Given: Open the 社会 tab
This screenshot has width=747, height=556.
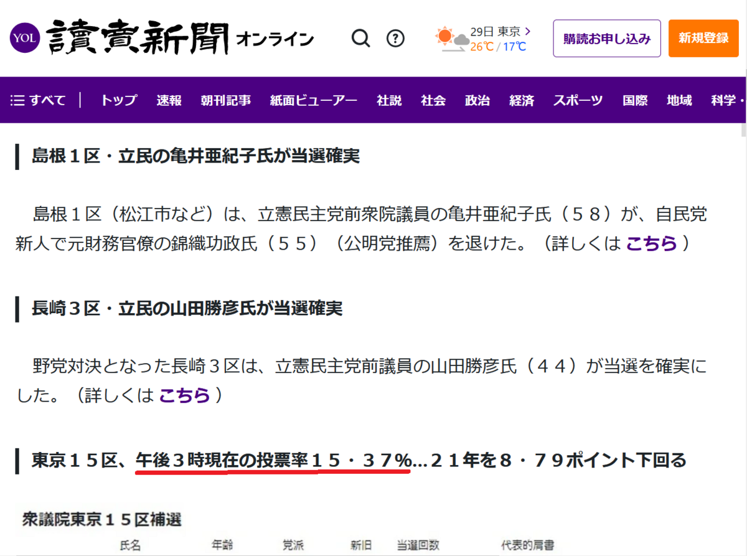Looking at the screenshot, I should click(x=433, y=100).
